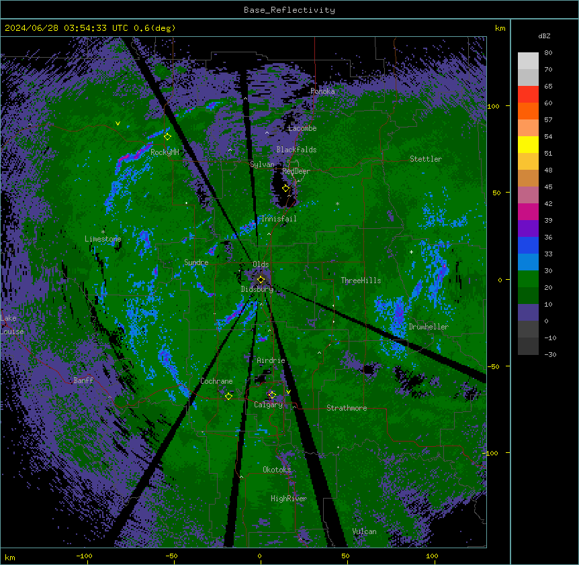Select the Stettler label

(426, 159)
